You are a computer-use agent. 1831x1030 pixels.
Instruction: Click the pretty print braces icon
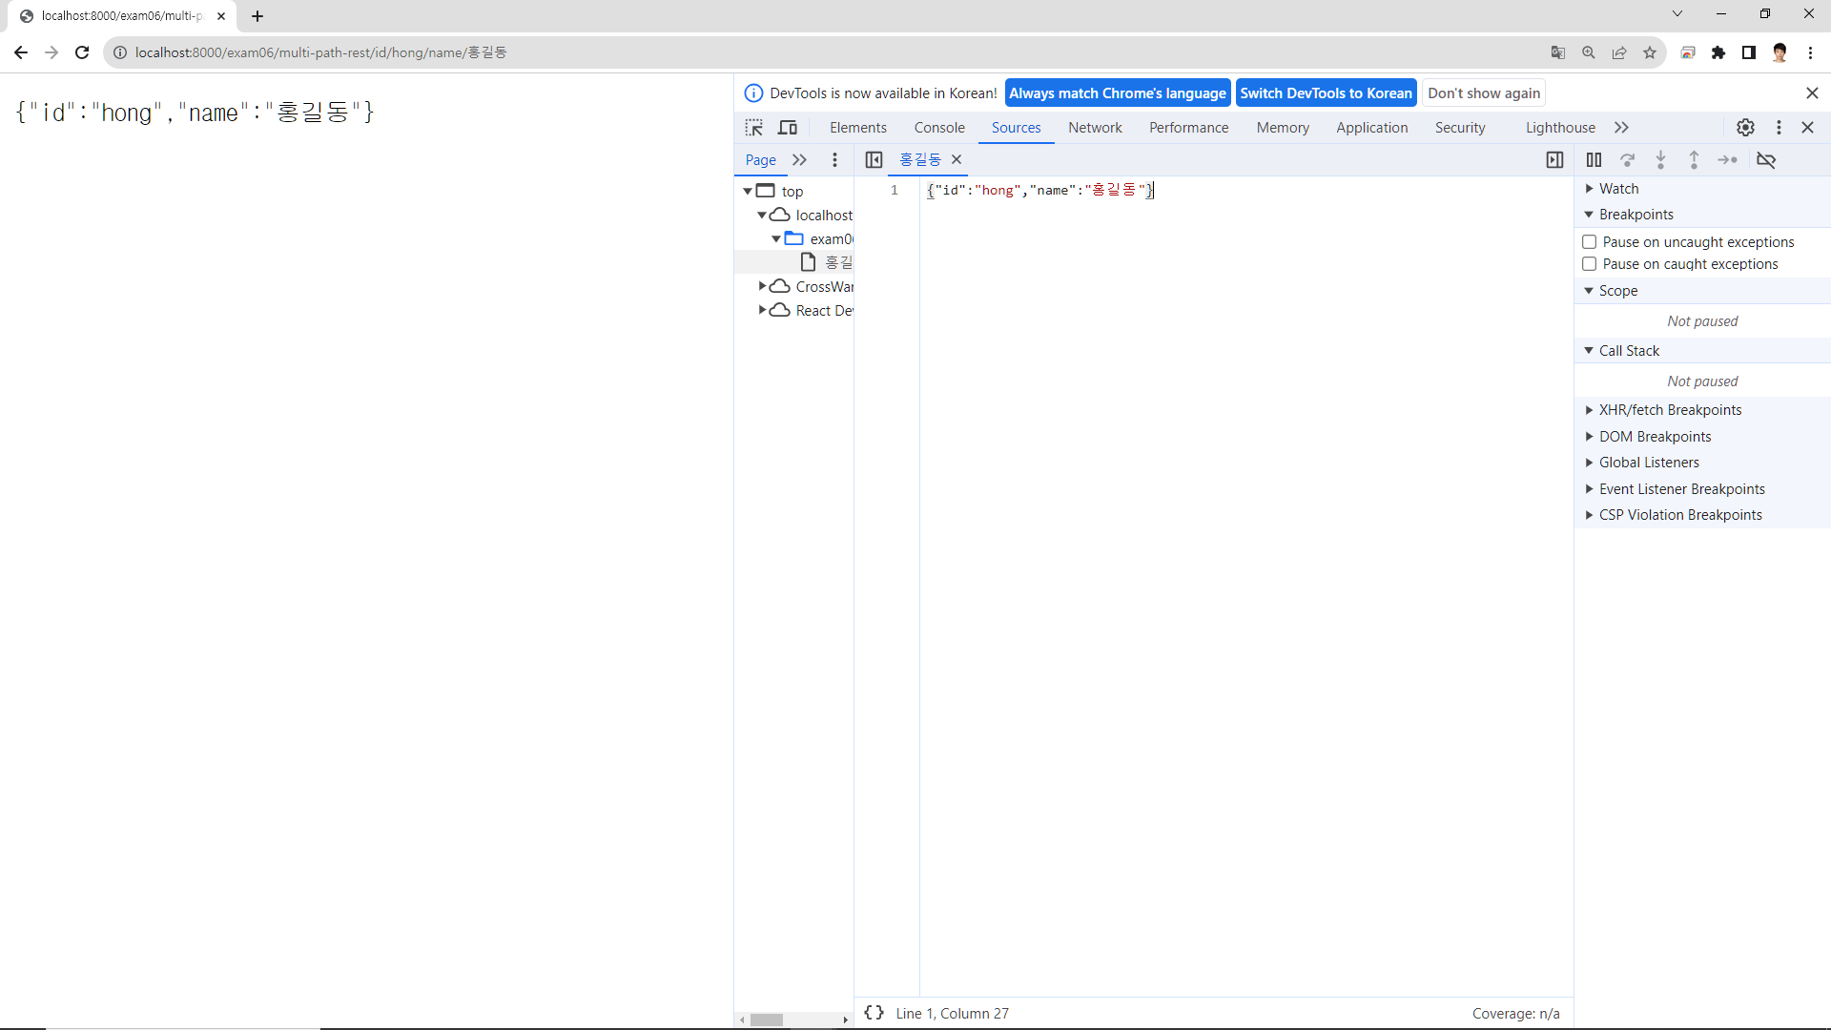[874, 1013]
